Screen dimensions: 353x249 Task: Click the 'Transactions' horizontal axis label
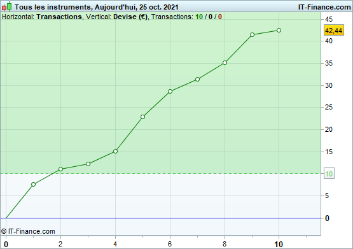[59, 17]
